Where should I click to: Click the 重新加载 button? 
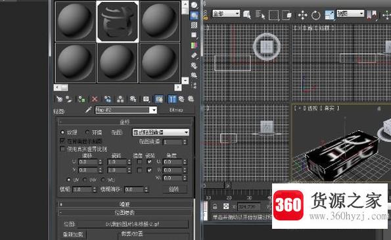pos(73,234)
